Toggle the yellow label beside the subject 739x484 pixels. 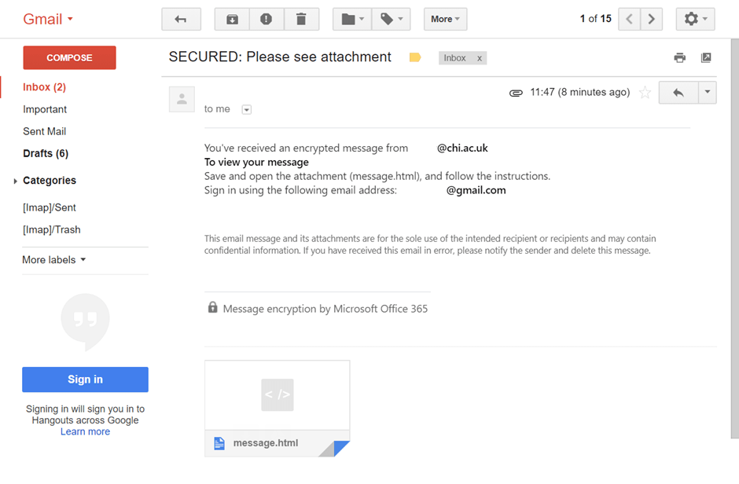(414, 57)
